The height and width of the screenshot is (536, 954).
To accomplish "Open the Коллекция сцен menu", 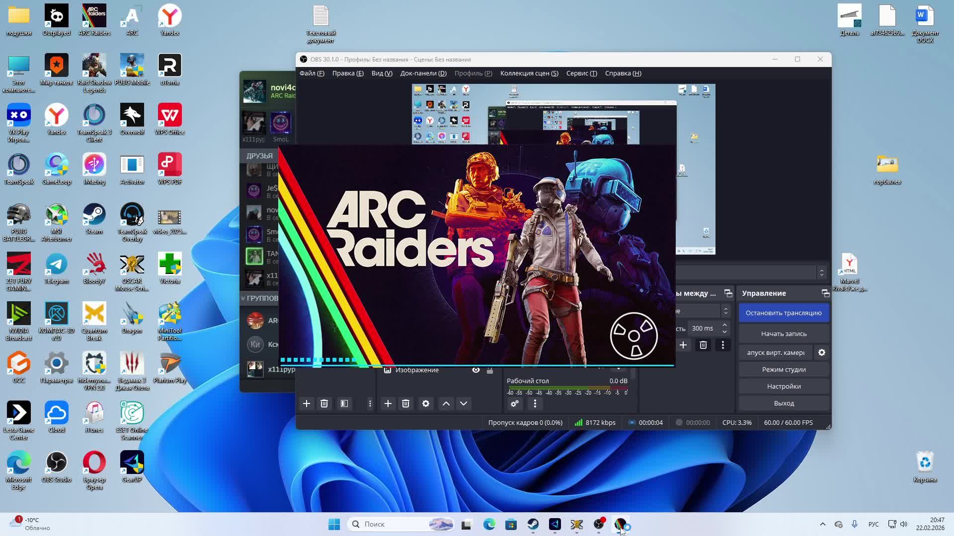I will [x=529, y=73].
